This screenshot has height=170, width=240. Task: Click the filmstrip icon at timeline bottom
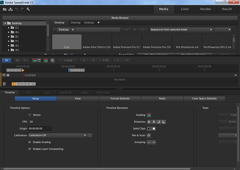point(4,84)
